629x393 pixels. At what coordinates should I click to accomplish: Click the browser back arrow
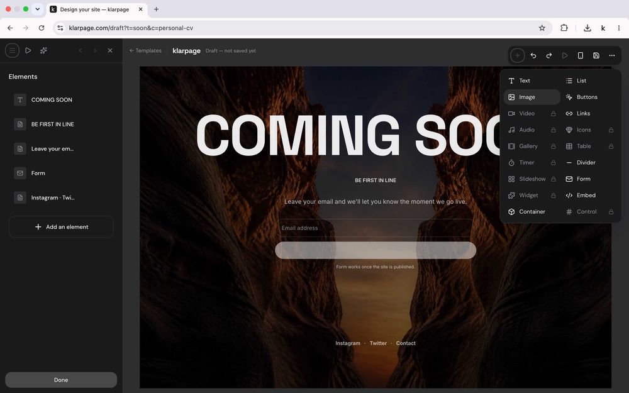coord(10,28)
